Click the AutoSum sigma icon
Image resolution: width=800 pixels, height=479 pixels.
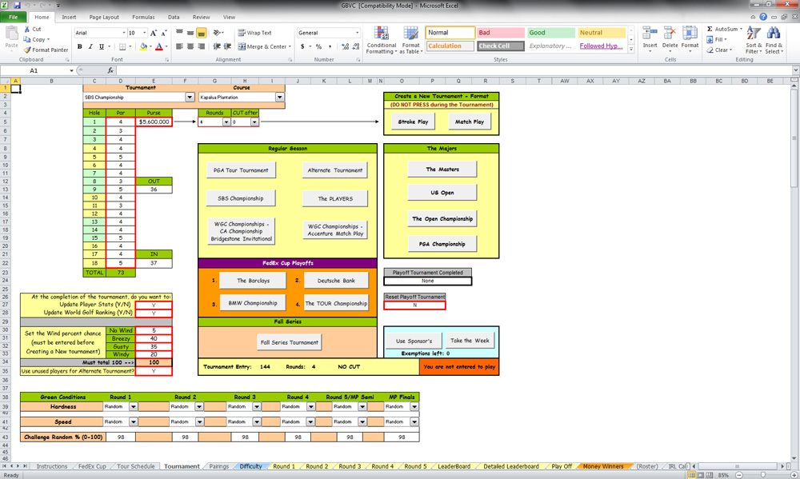point(710,29)
